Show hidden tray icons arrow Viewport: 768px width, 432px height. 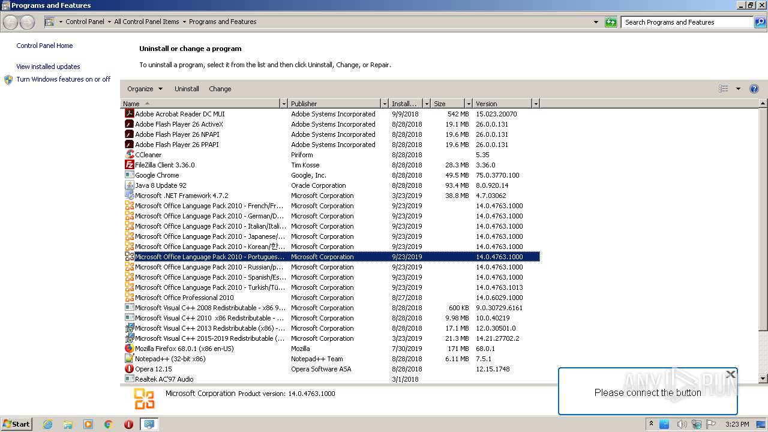651,424
